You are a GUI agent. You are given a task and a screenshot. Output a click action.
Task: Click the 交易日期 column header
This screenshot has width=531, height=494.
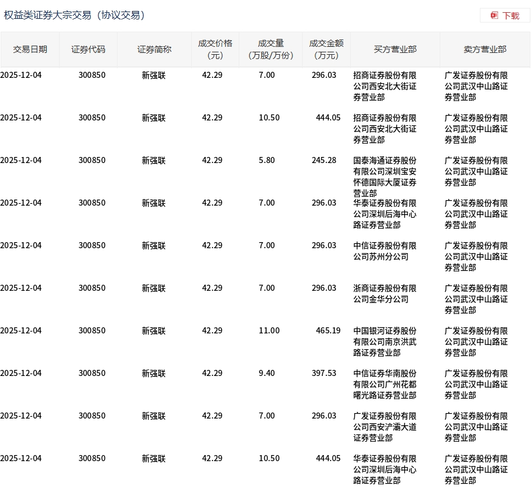point(30,49)
